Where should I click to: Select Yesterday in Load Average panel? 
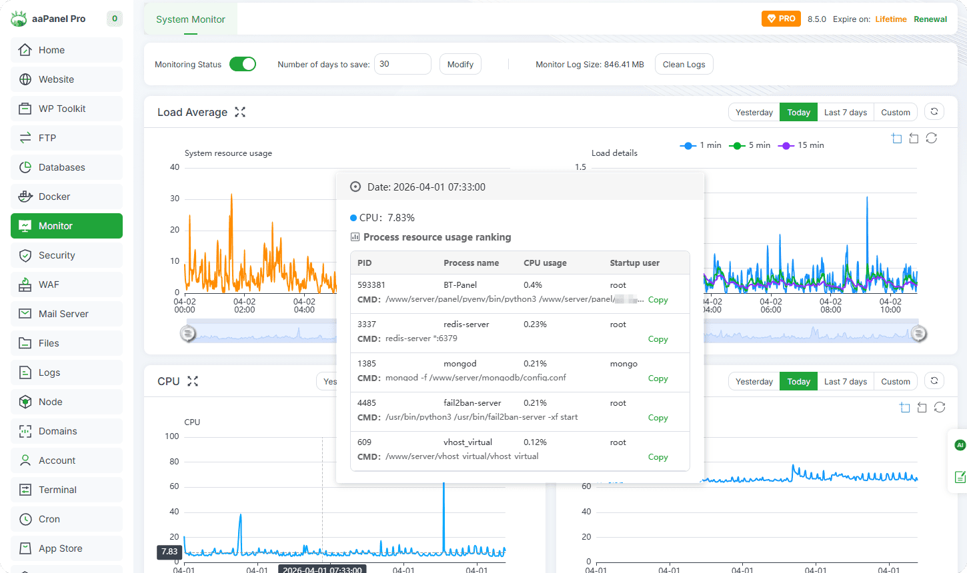tap(754, 112)
